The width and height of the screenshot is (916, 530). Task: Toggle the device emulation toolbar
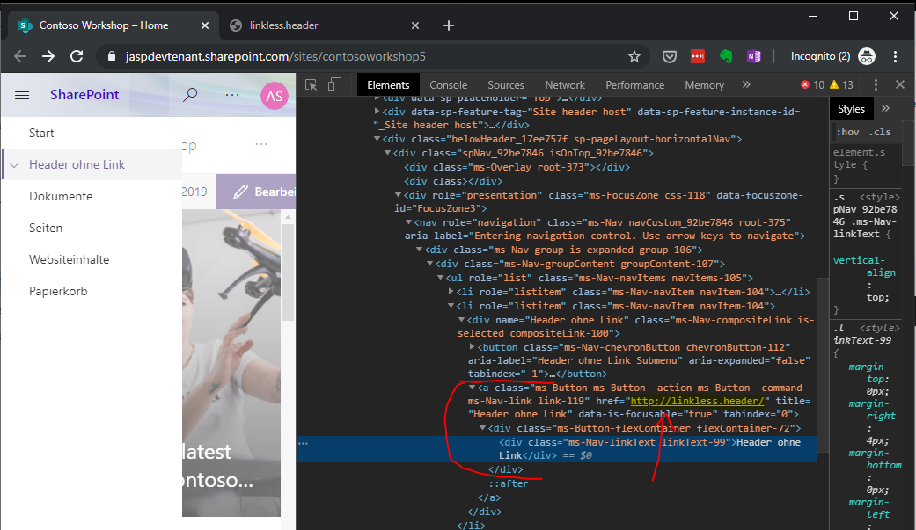[x=333, y=84]
